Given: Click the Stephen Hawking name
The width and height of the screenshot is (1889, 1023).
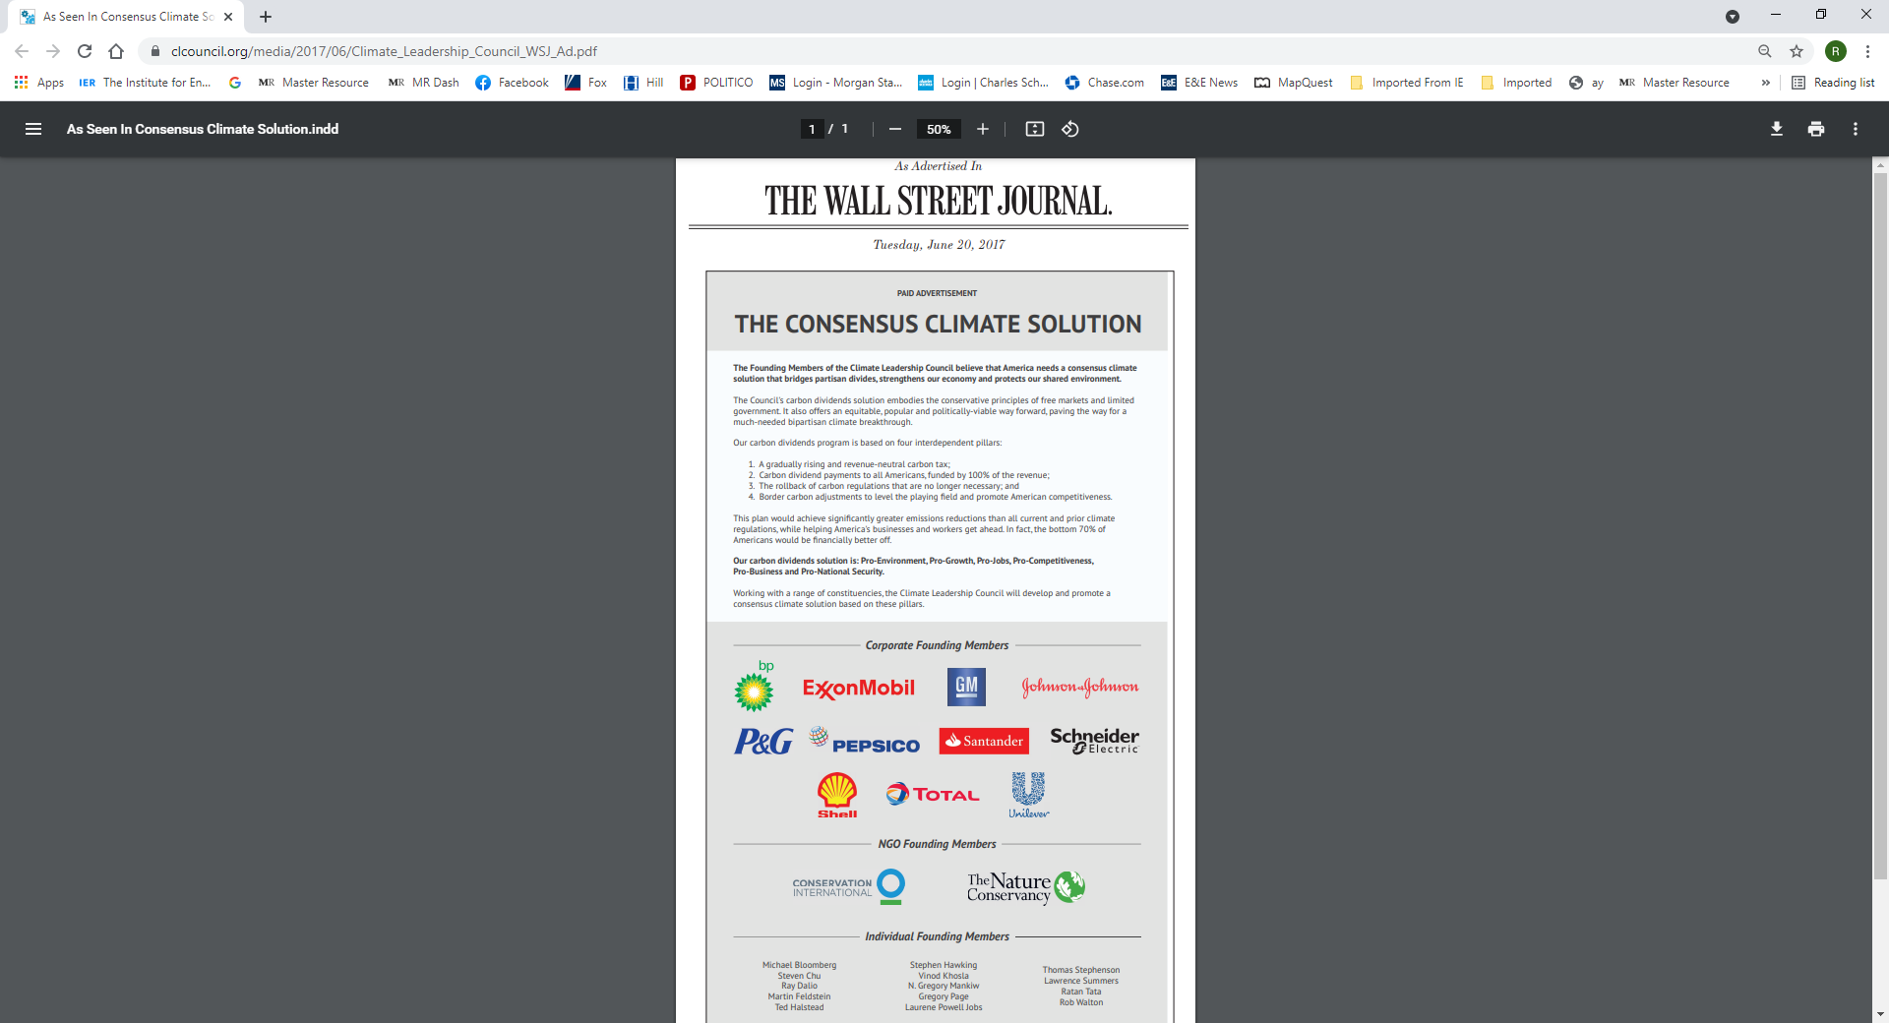Looking at the screenshot, I should click(x=944, y=965).
